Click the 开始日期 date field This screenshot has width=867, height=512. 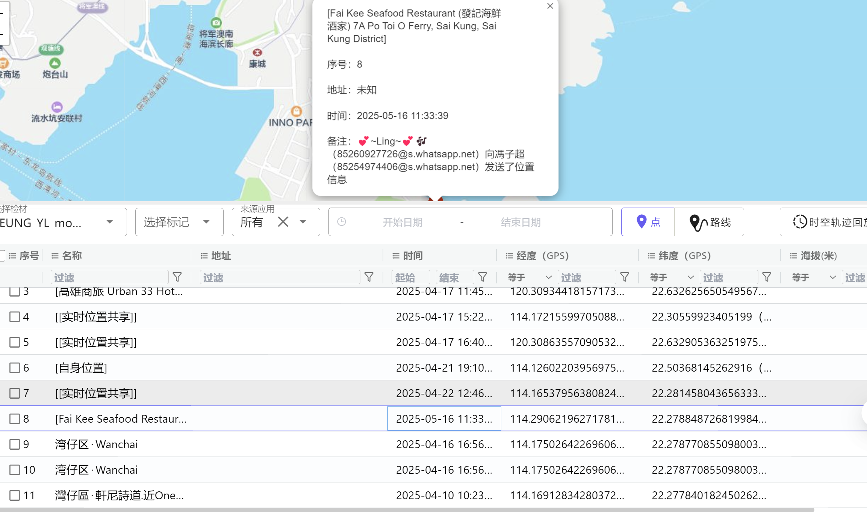[402, 222]
